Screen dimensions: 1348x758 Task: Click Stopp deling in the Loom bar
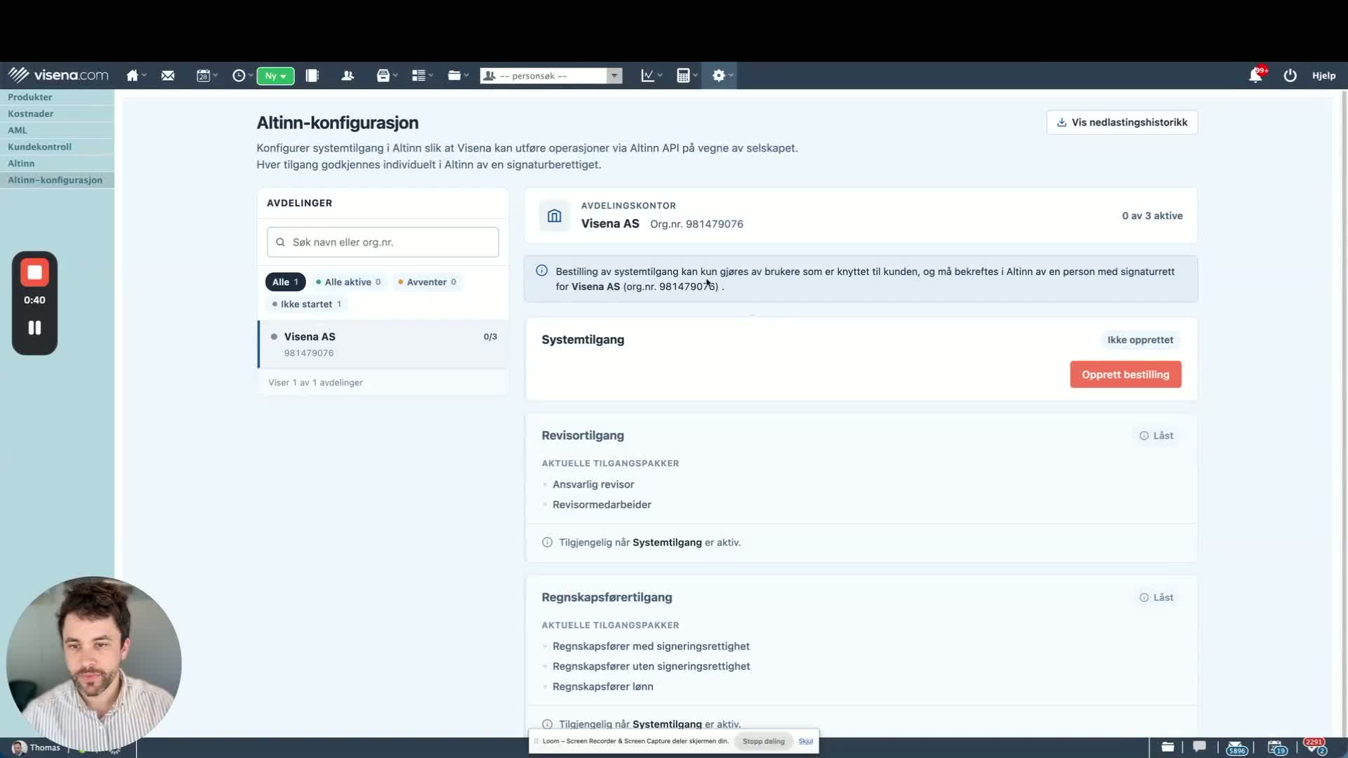coord(764,741)
